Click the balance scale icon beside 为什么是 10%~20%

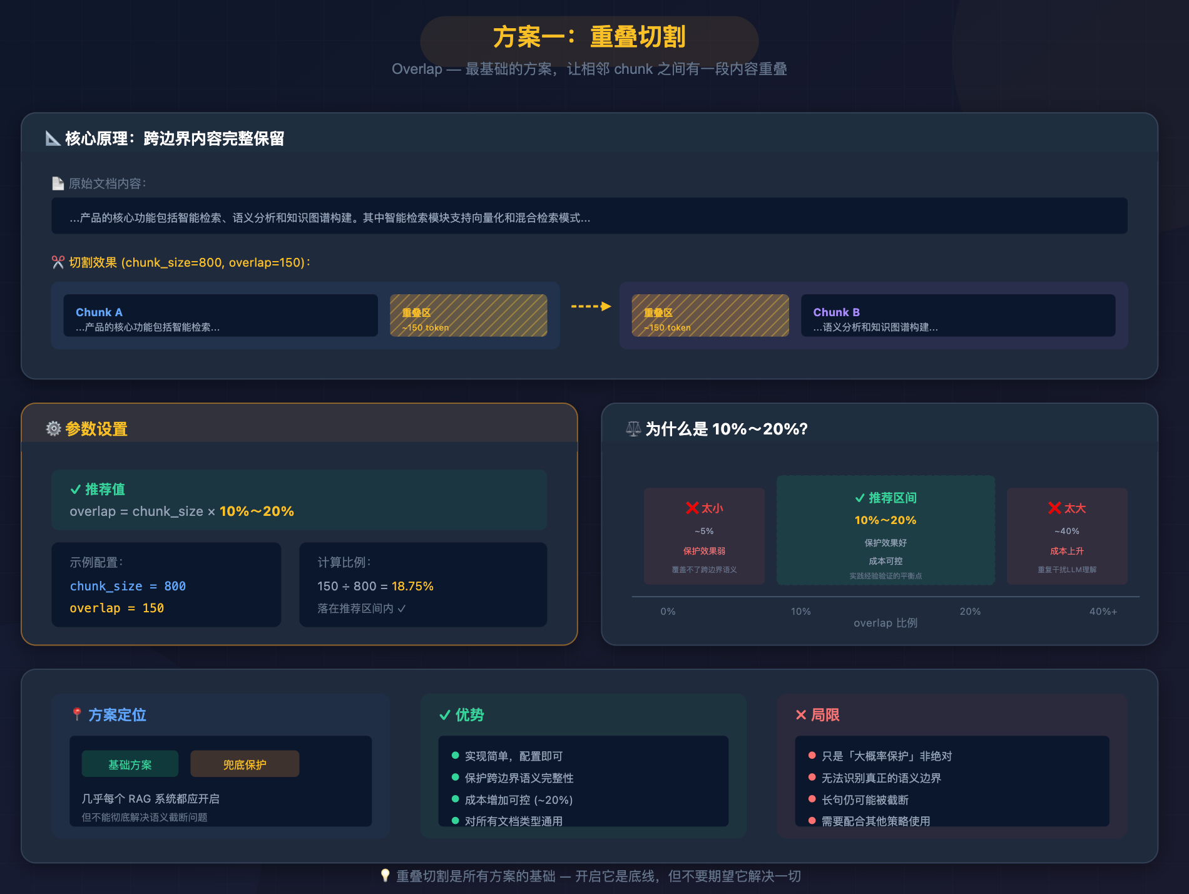[x=633, y=429]
